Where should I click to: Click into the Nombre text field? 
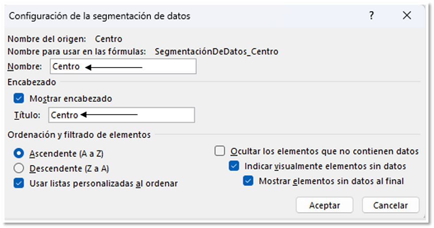click(123, 66)
